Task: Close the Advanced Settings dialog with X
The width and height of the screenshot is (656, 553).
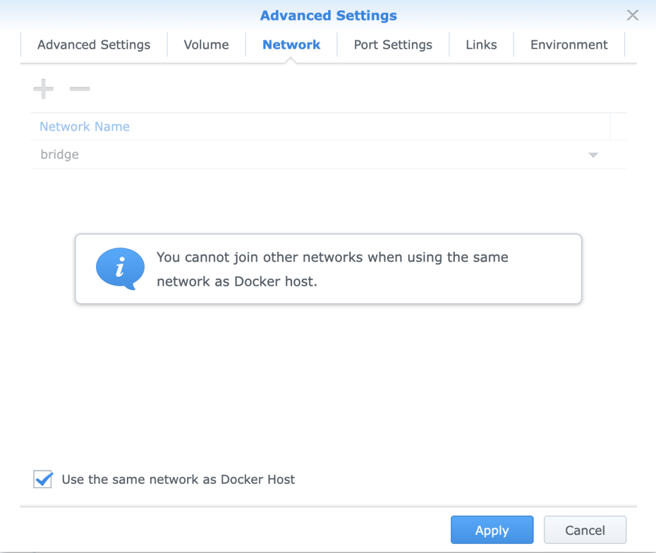Action: click(x=632, y=15)
